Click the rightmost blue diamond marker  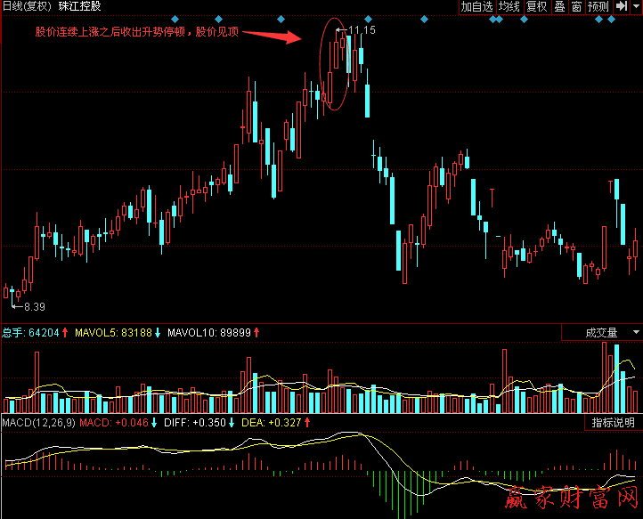[612, 19]
